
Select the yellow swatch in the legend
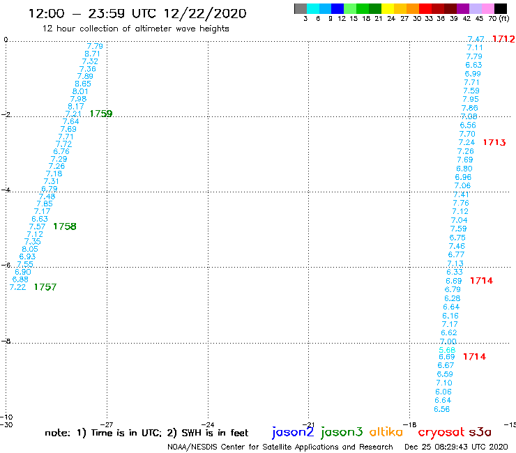pyautogui.click(x=388, y=8)
